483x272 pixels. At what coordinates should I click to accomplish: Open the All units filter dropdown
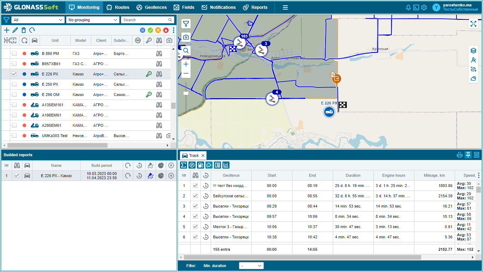pos(38,20)
